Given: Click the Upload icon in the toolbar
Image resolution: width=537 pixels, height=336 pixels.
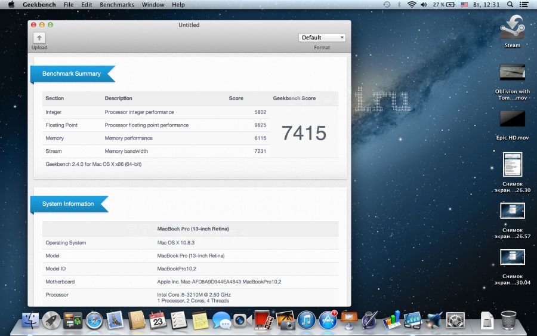Looking at the screenshot, I should (x=39, y=38).
